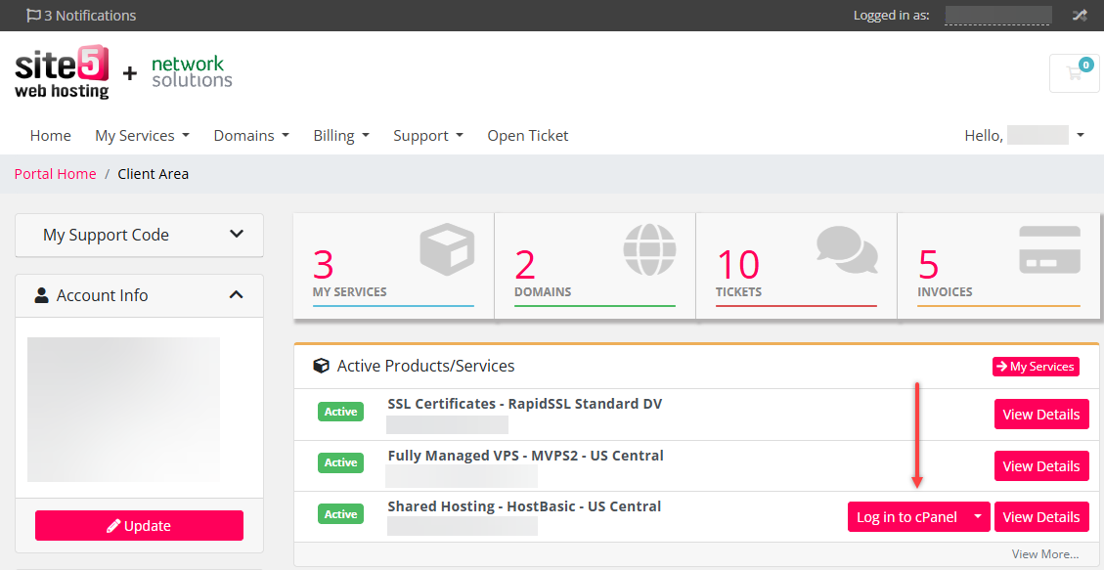Click the user icon beside Account Info

tap(41, 295)
